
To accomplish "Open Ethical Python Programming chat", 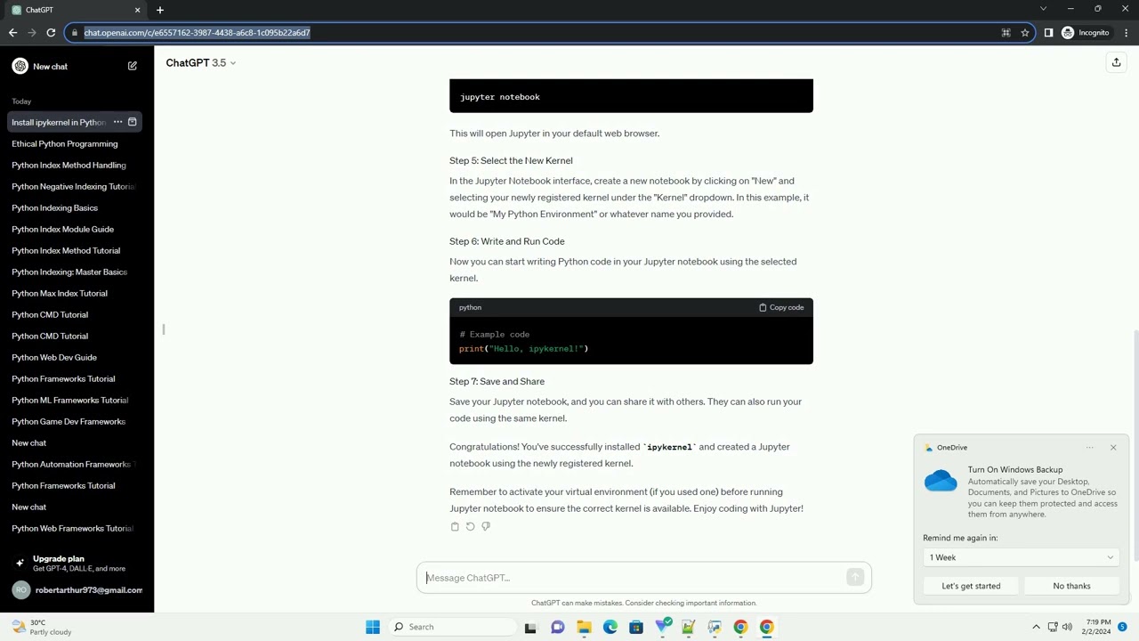I will tap(75, 143).
